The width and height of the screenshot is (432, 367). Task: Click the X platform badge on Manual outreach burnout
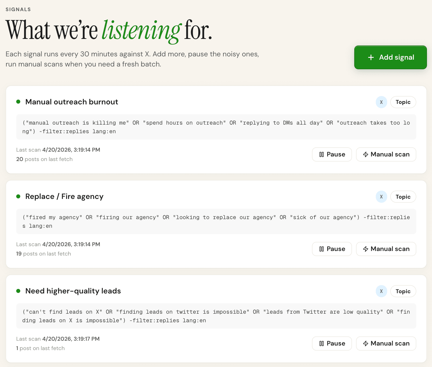tap(381, 102)
